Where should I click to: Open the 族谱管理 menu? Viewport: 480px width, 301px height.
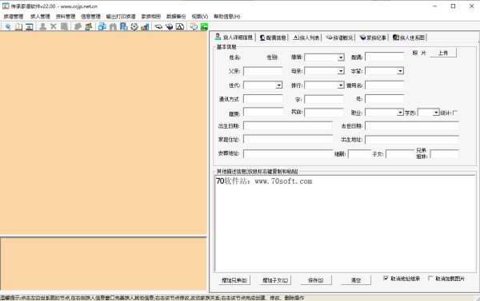(x=13, y=17)
